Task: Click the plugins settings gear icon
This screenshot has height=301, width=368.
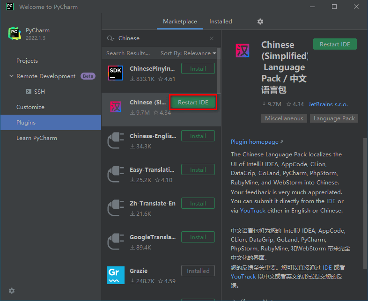Action: click(260, 22)
